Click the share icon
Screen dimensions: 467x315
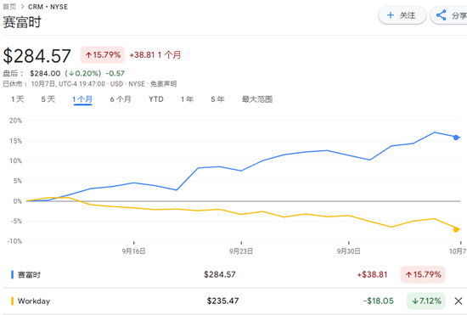[441, 15]
